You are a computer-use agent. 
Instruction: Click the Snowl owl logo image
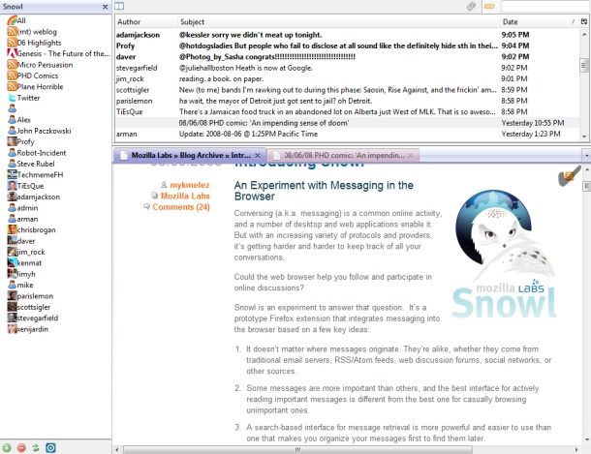pos(504,255)
